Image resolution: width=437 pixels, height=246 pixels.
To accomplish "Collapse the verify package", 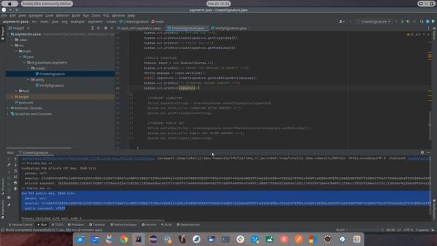I will (x=29, y=80).
